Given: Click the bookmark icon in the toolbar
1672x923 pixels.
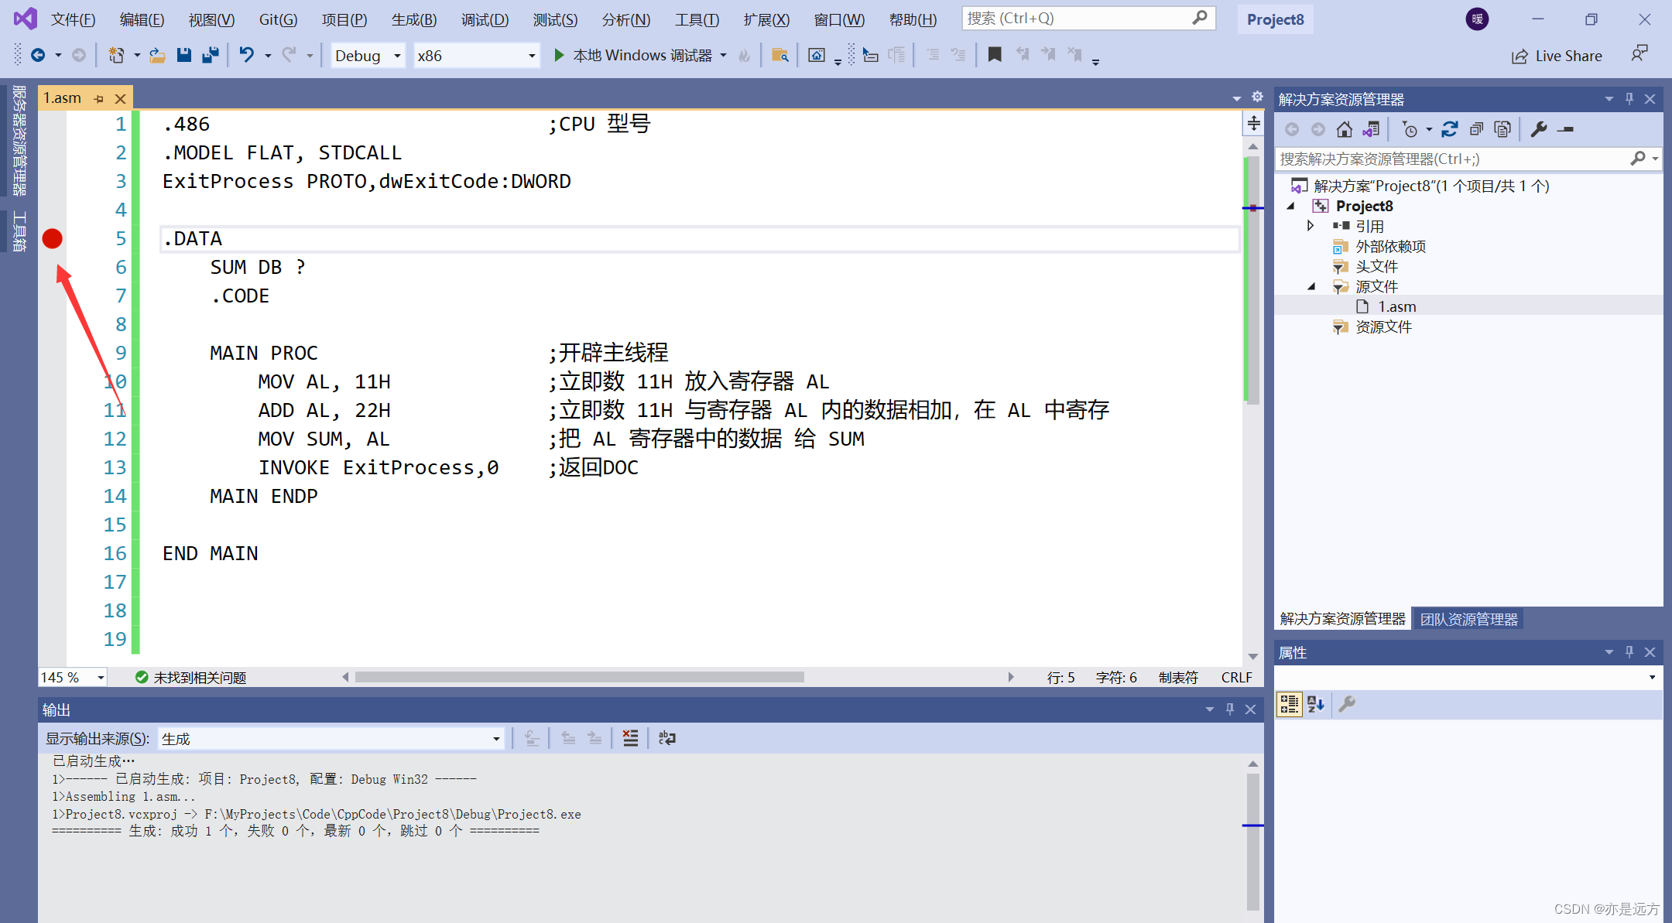Looking at the screenshot, I should 995,54.
